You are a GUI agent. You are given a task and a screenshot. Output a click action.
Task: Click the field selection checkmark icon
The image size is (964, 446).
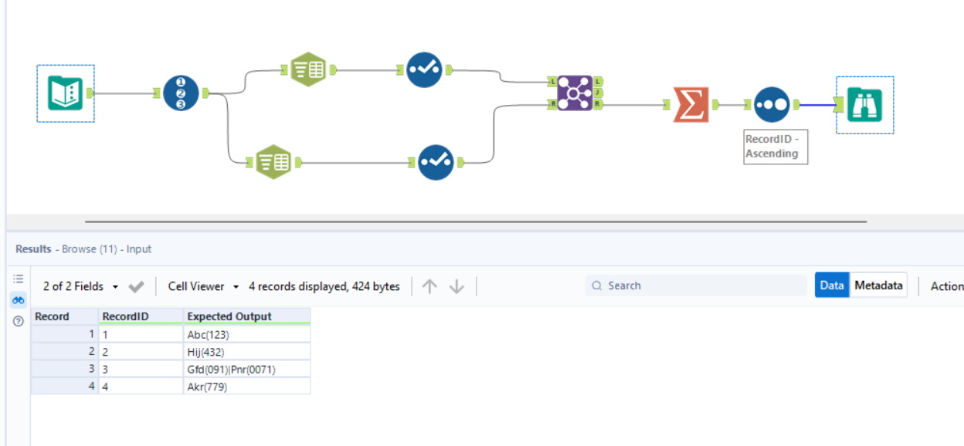[137, 286]
